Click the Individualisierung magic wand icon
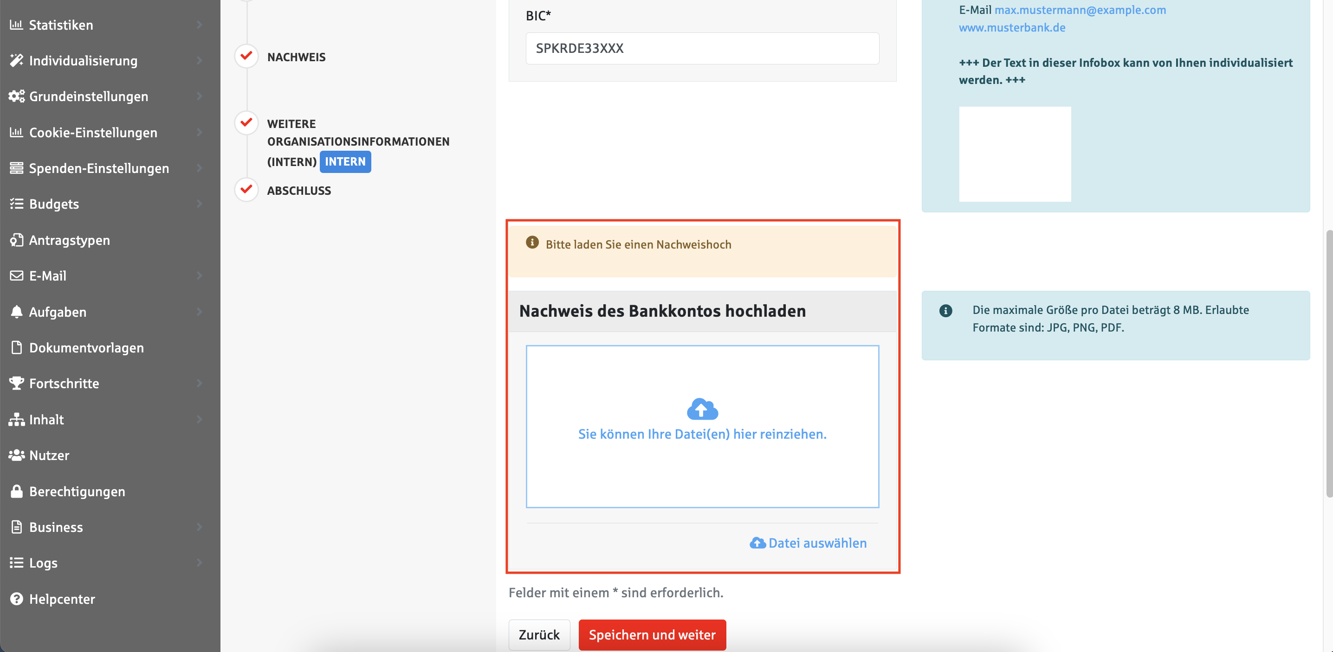 click(17, 60)
